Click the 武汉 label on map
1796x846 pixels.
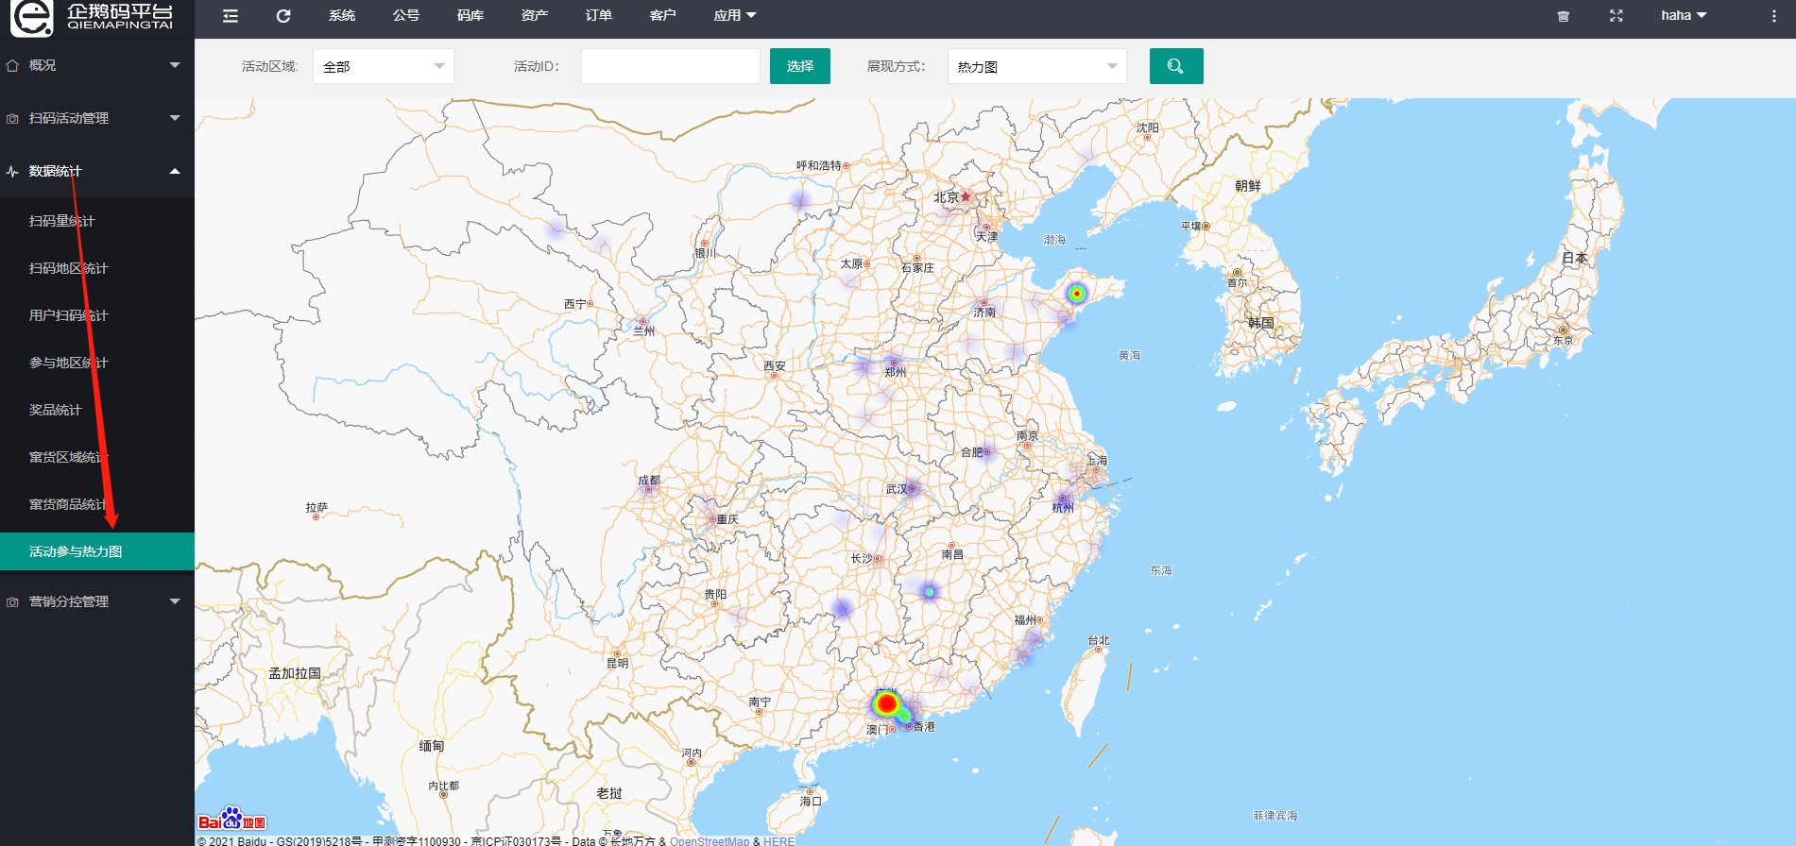tap(897, 489)
